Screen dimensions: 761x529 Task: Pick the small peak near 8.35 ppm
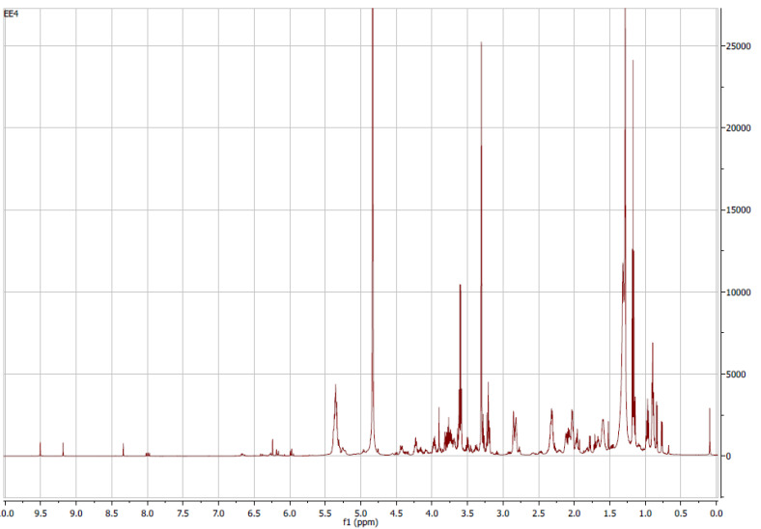tap(124, 450)
